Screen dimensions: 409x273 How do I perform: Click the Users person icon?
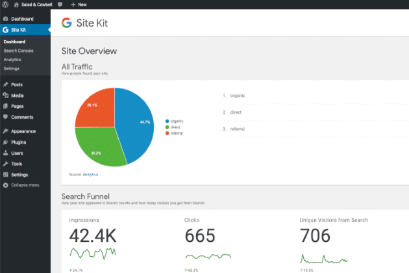(x=5, y=153)
